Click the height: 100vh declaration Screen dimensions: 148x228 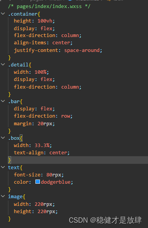34,21
